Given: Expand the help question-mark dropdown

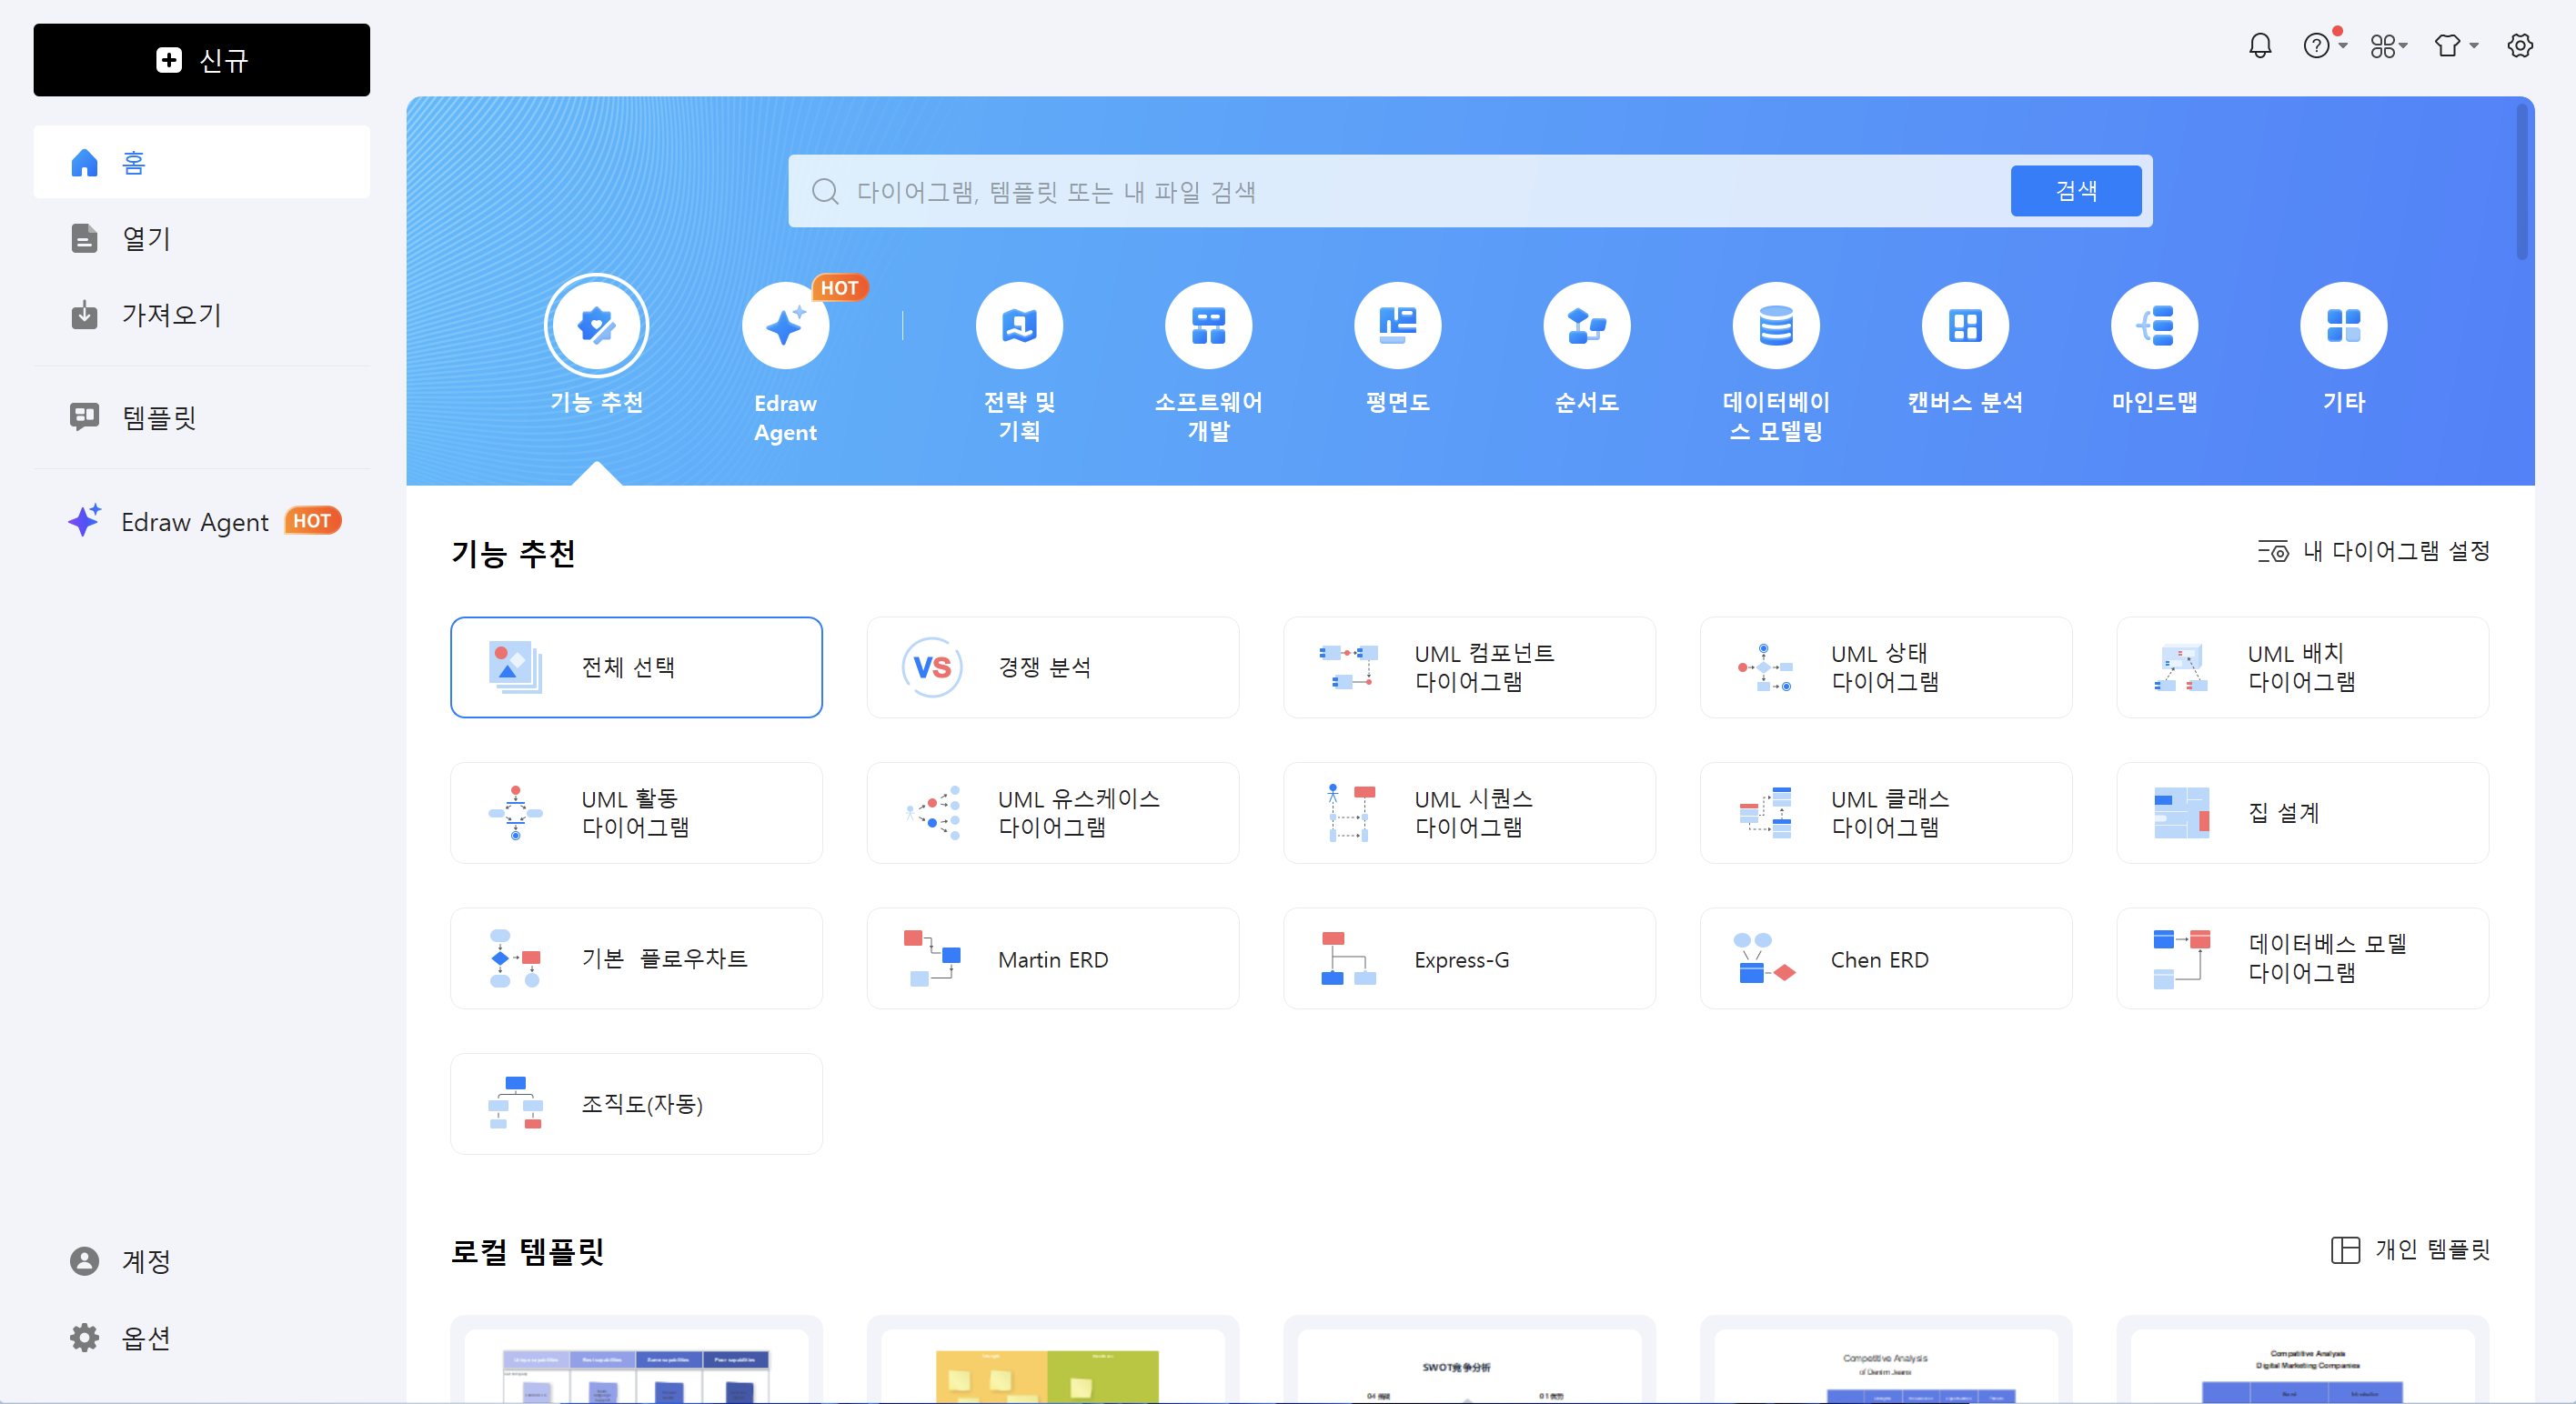Looking at the screenshot, I should tap(2324, 46).
